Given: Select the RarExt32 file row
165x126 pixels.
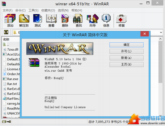Looking at the screenshot, I should tap(11, 93).
